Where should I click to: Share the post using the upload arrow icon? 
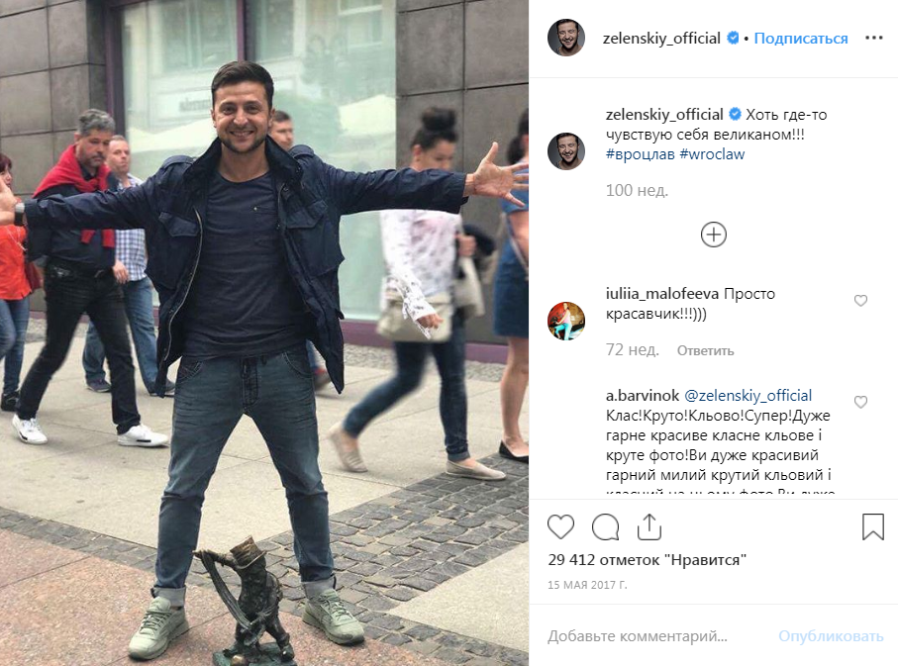[649, 526]
